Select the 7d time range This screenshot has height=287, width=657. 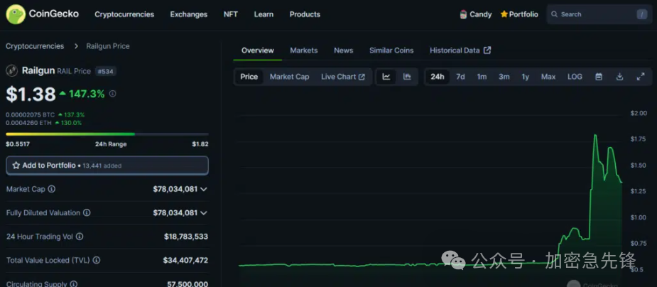click(x=460, y=77)
